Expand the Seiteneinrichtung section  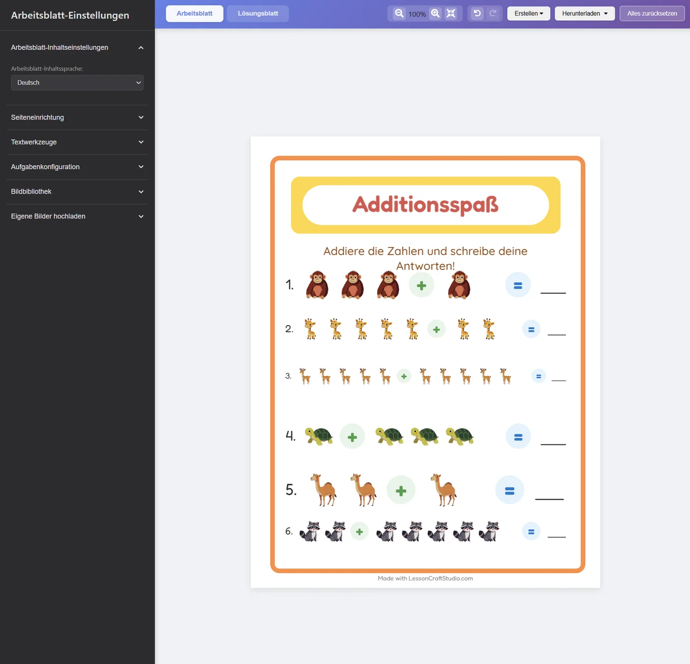point(77,118)
